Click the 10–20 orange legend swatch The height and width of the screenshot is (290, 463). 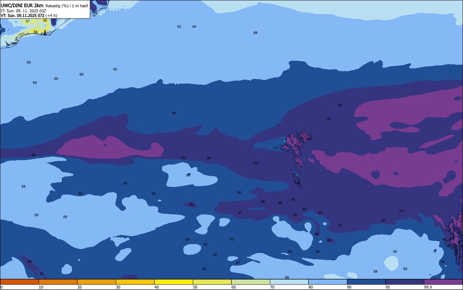click(58, 282)
